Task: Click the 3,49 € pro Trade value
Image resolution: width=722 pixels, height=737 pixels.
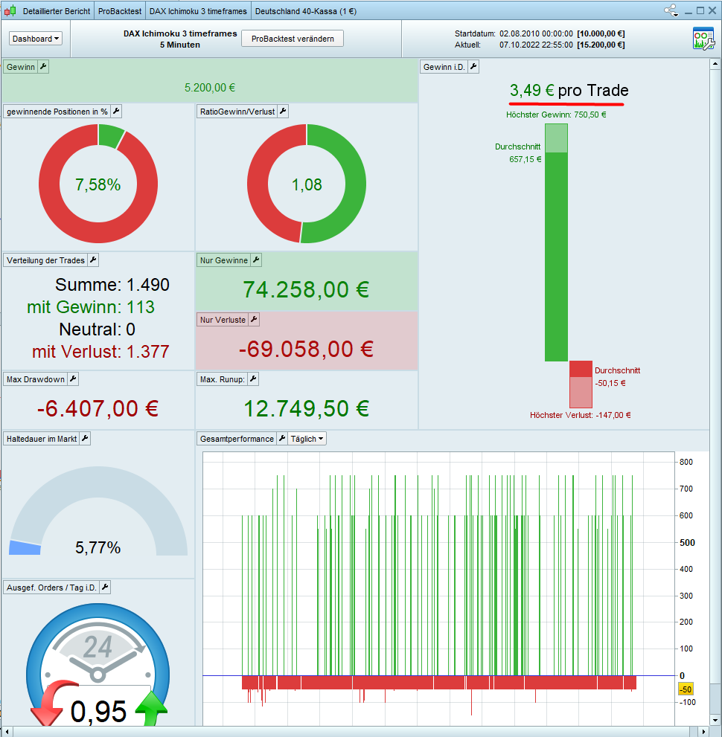Action: [569, 90]
